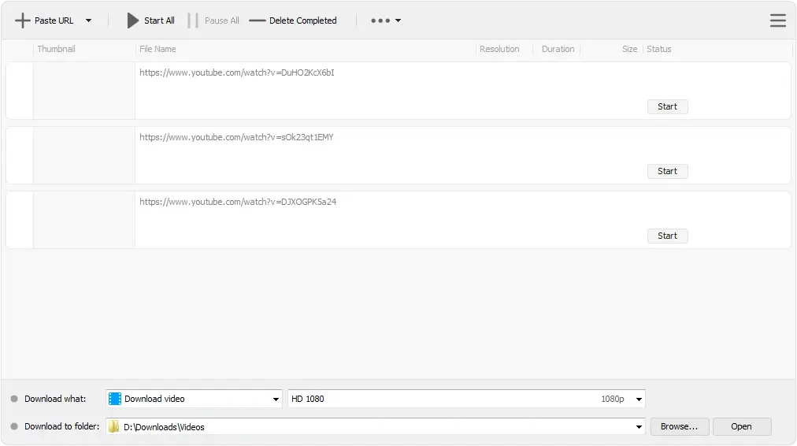Click the three-dots more options icon
The image size is (797, 446).
pos(380,20)
